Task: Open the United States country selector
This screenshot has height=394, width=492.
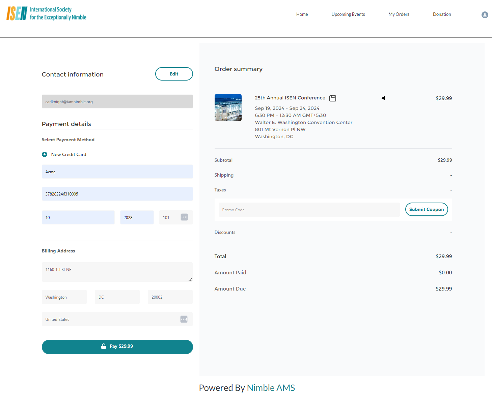Action: coord(111,319)
